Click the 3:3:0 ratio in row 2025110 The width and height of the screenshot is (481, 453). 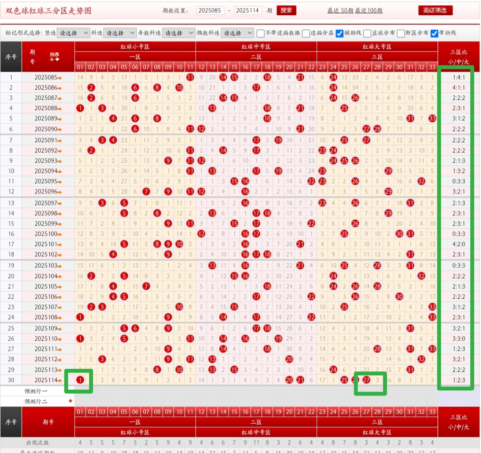point(458,338)
